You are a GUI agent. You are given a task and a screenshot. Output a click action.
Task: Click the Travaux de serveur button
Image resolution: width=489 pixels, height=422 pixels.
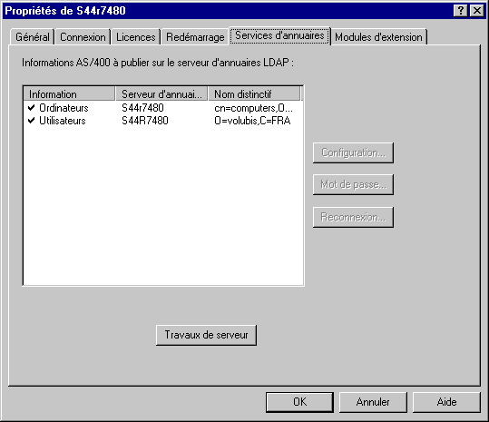[207, 335]
